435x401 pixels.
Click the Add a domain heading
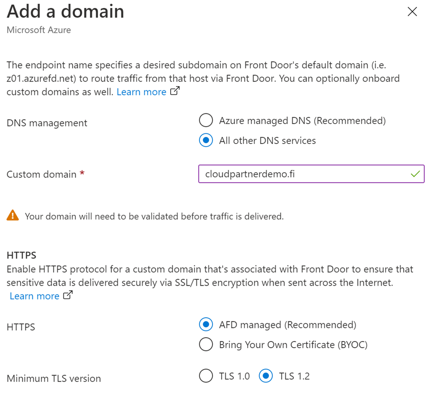[65, 12]
